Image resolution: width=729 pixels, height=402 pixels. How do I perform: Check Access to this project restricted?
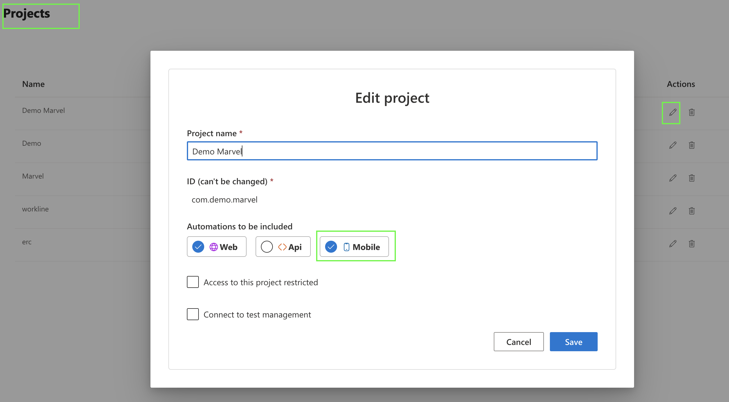[193, 282]
